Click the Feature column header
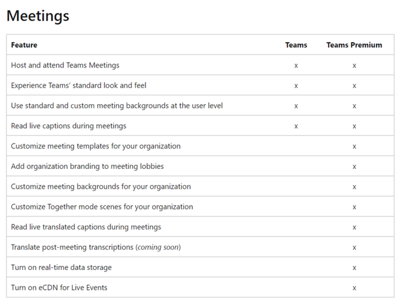Image resolution: width=402 pixels, height=299 pixels. (x=24, y=45)
